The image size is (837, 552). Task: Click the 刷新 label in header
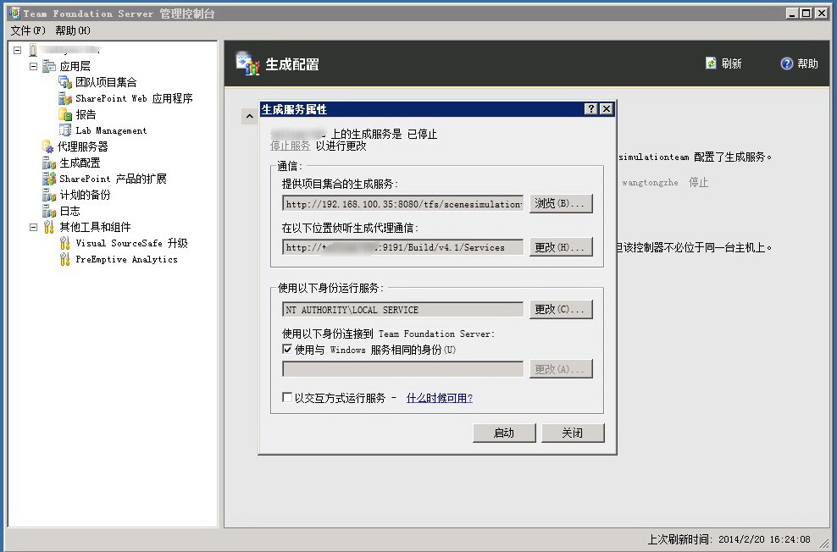731,63
